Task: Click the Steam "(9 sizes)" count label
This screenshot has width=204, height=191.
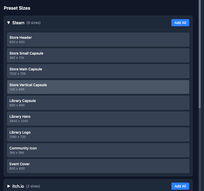Action: [33, 23]
